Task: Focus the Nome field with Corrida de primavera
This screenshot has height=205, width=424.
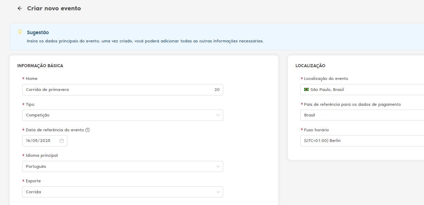Action: [x=114, y=90]
